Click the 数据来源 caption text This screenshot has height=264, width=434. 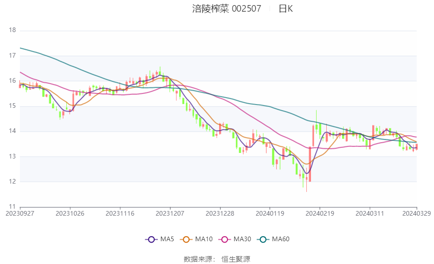point(198,259)
